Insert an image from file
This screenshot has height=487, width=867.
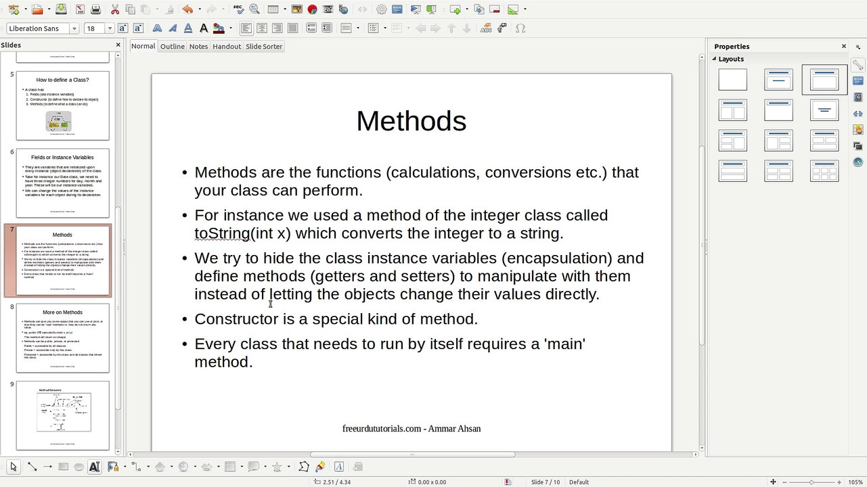296,9
